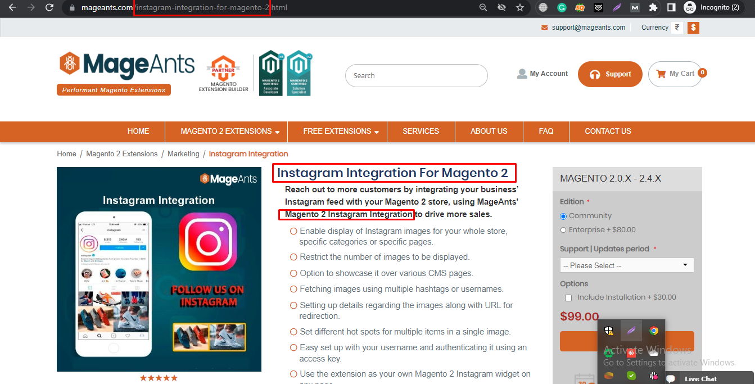Open the green arrows tray icon
755x384 pixels.
(x=609, y=353)
